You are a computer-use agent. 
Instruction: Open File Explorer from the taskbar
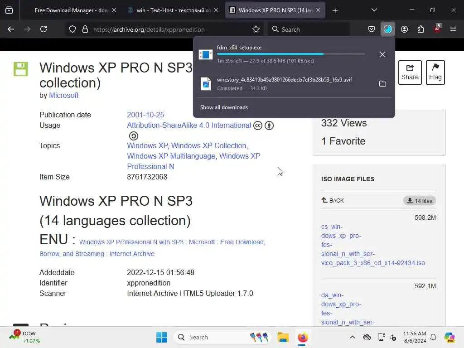(283, 337)
